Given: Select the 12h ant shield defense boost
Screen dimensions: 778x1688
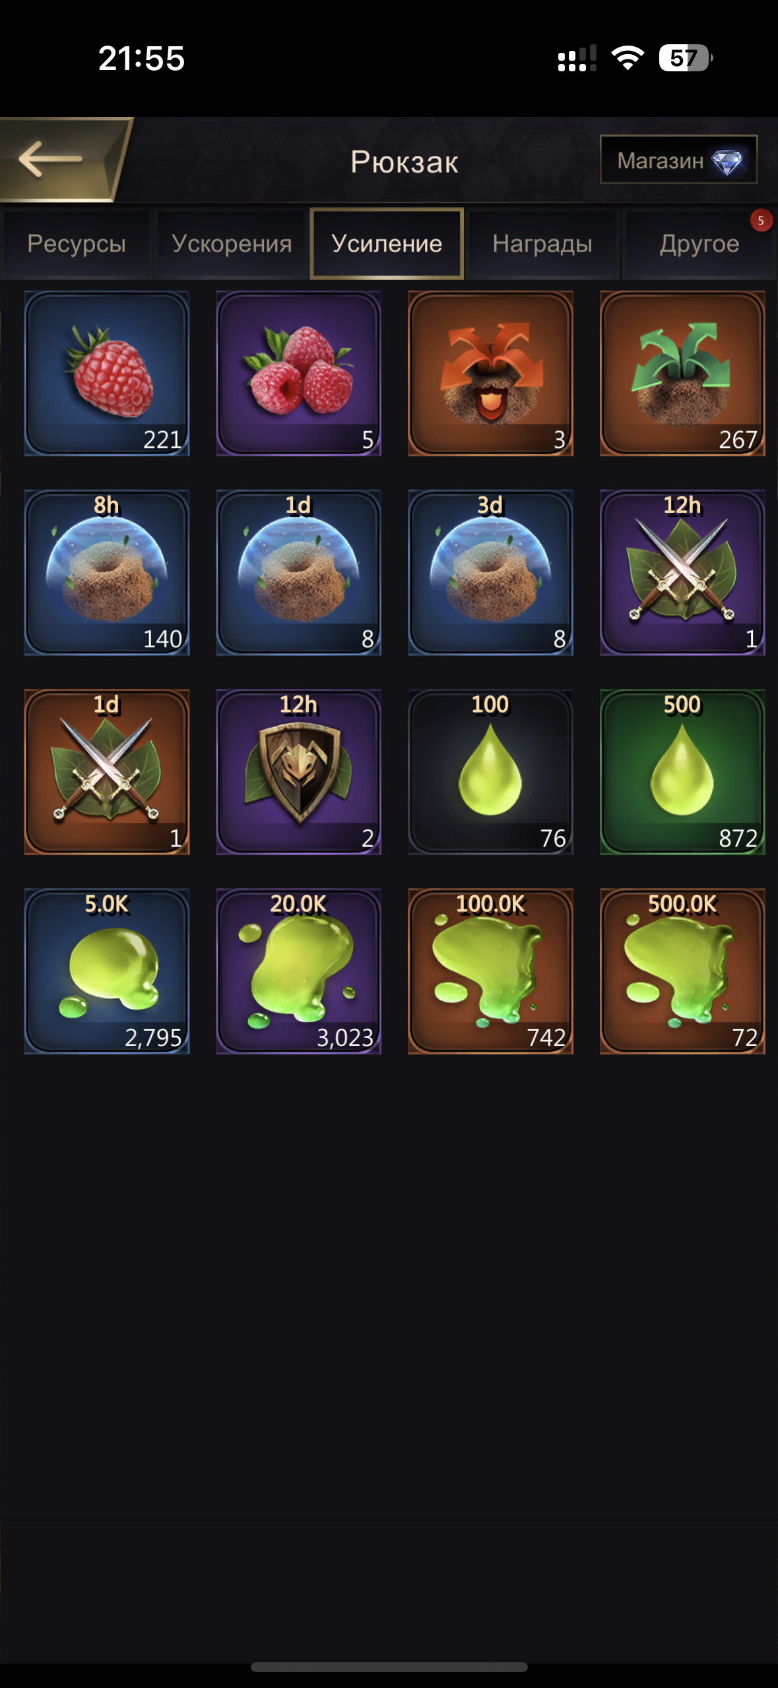Looking at the screenshot, I should pos(298,772).
